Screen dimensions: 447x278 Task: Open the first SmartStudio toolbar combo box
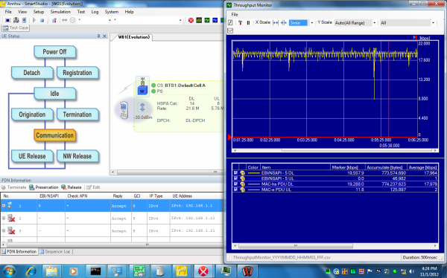point(110,20)
